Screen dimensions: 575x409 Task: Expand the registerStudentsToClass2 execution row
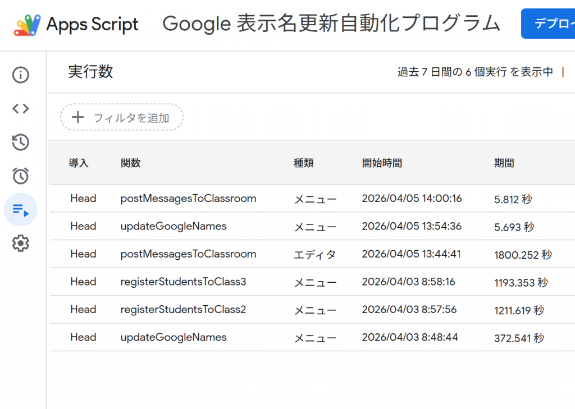(x=183, y=310)
